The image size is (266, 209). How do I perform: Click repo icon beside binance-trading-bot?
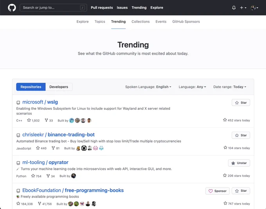[x=18, y=135]
